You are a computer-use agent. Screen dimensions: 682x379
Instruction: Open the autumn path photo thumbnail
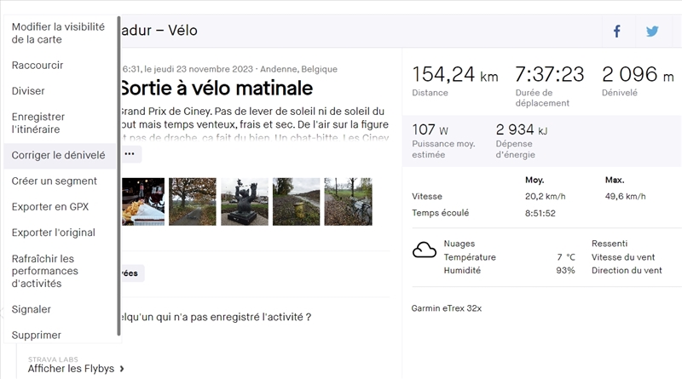(x=193, y=202)
